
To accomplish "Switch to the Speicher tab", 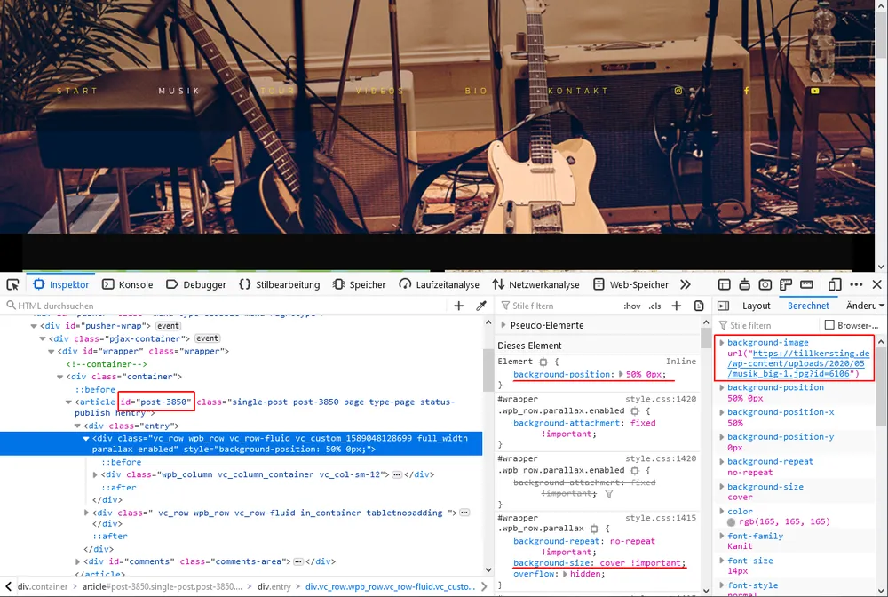I will [x=360, y=284].
